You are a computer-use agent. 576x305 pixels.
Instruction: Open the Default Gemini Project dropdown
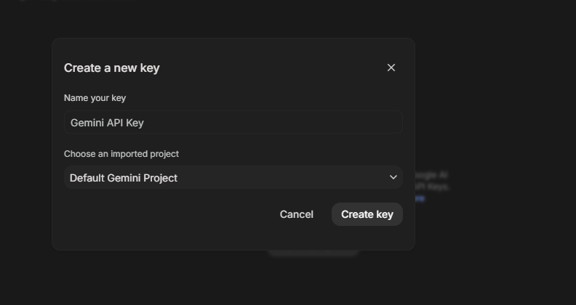click(233, 177)
